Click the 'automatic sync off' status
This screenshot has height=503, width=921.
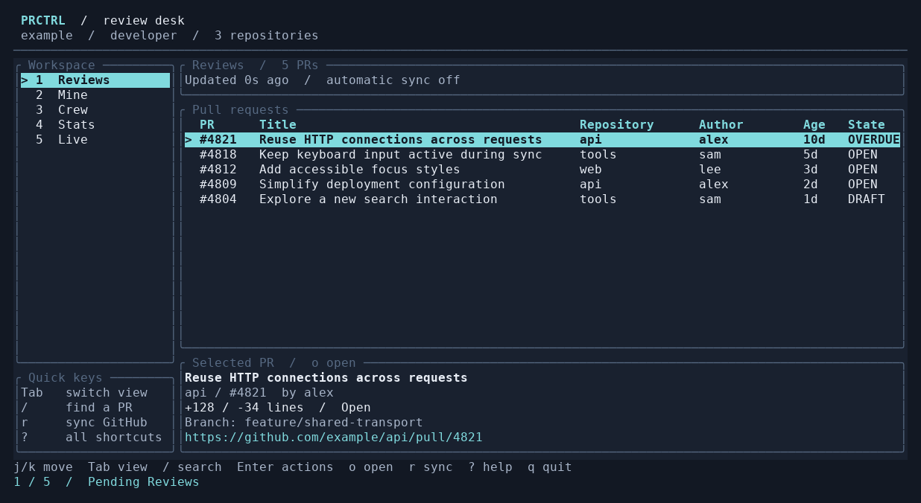393,80
